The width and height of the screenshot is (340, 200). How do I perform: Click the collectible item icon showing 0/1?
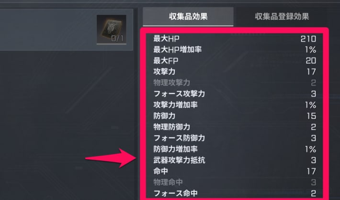pyautogui.click(x=112, y=30)
